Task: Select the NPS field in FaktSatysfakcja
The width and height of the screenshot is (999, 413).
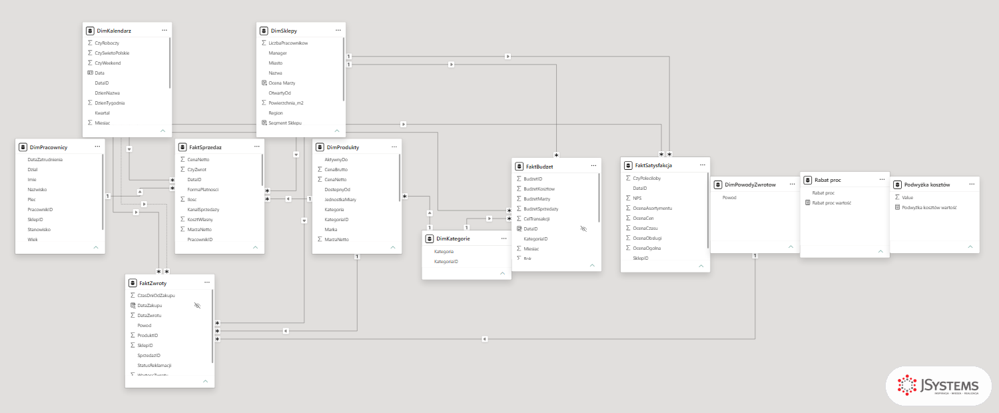Action: [637, 198]
